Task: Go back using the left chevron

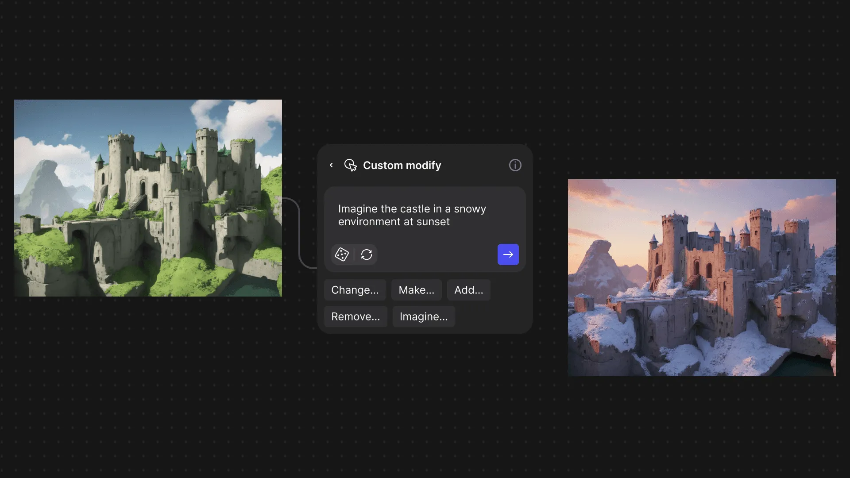Action: tap(331, 165)
